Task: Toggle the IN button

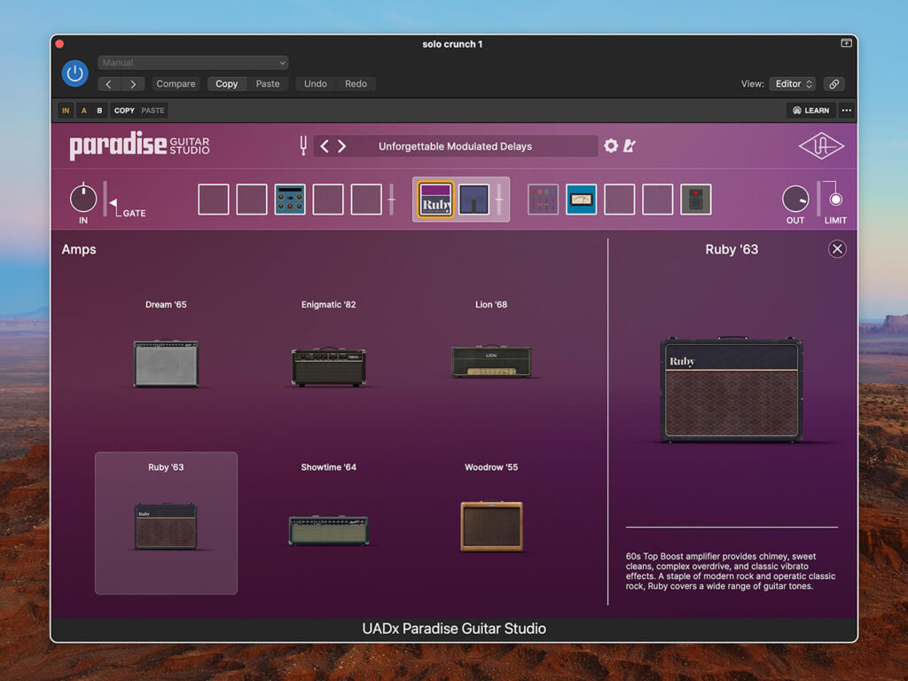Action: [66, 111]
